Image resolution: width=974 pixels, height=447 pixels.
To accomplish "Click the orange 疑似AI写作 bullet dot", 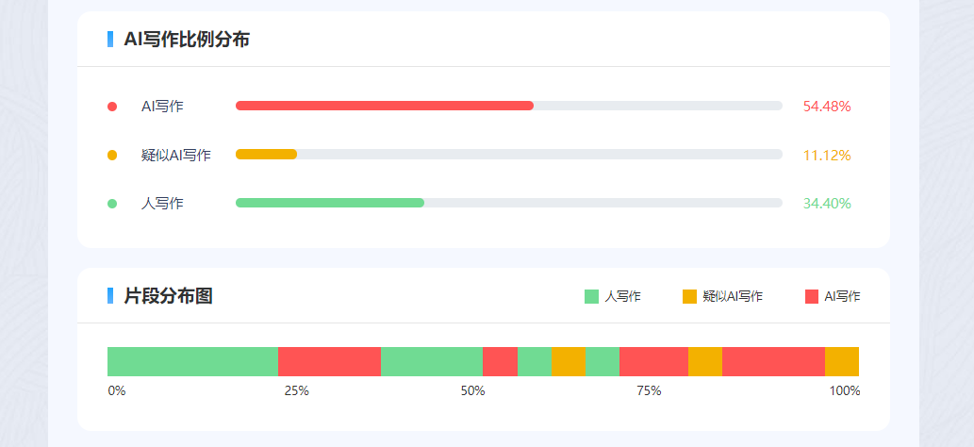I will (112, 155).
